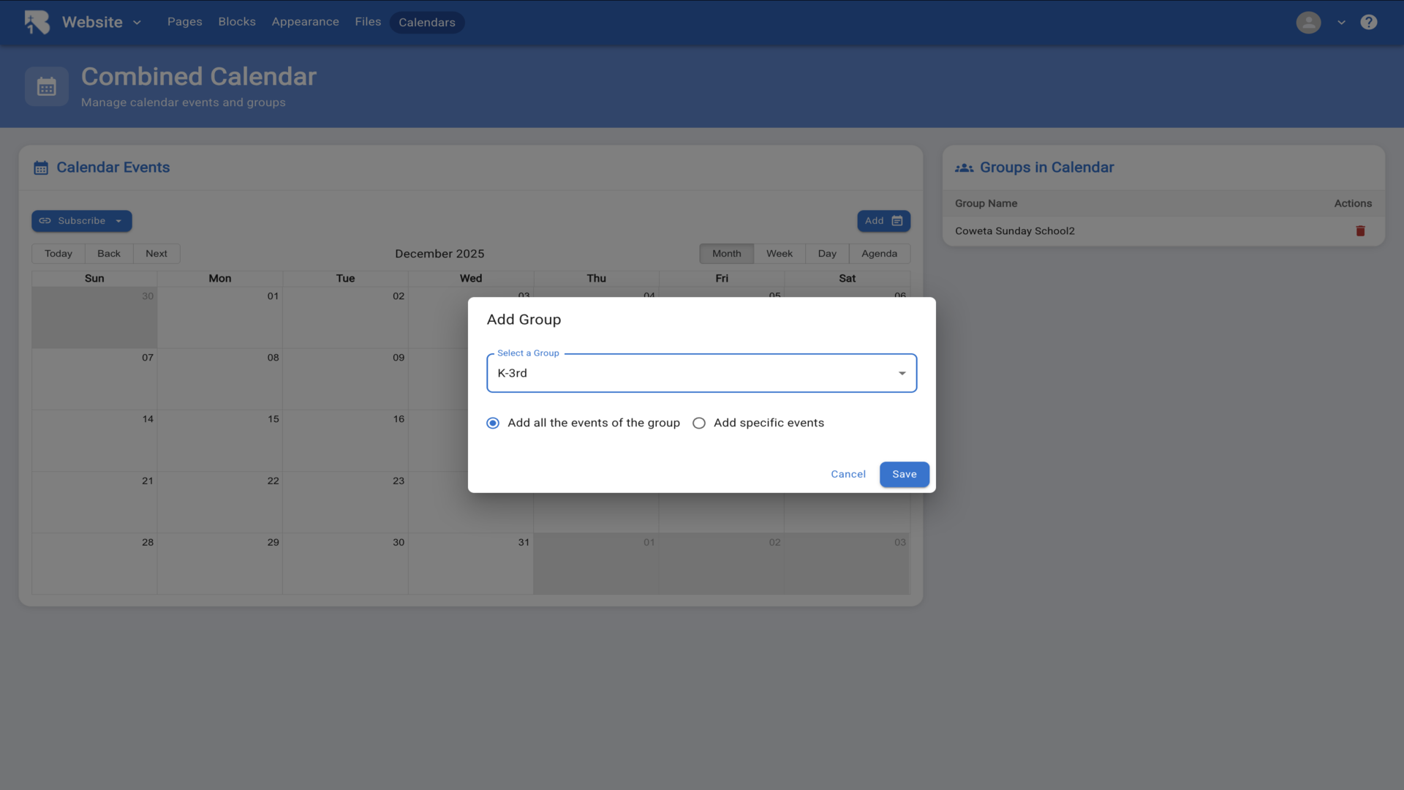Save the Add Group dialog
The image size is (1404, 790).
(904, 474)
